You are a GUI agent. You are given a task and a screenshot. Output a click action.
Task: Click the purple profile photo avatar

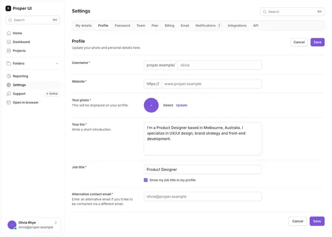point(151,105)
